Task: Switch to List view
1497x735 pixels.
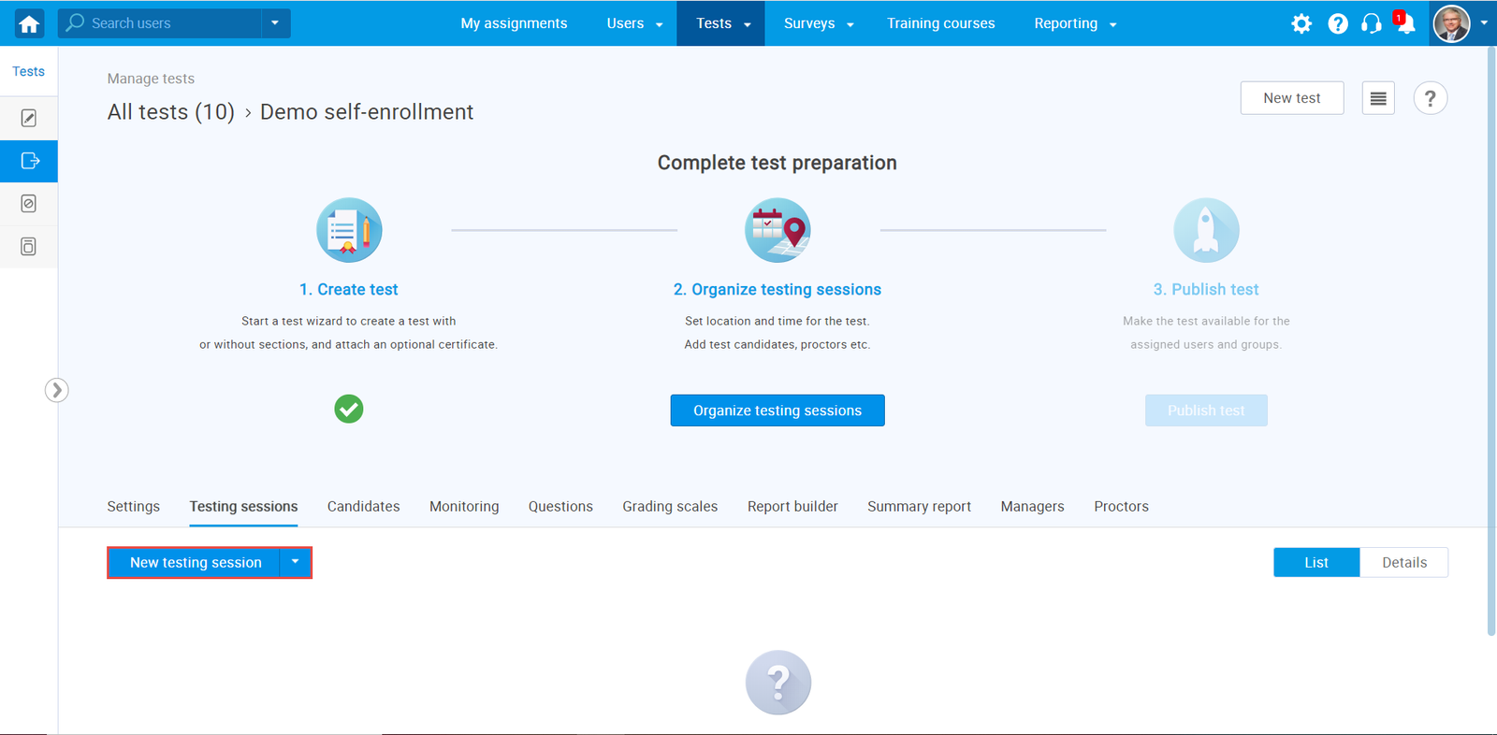Action: [1315, 563]
